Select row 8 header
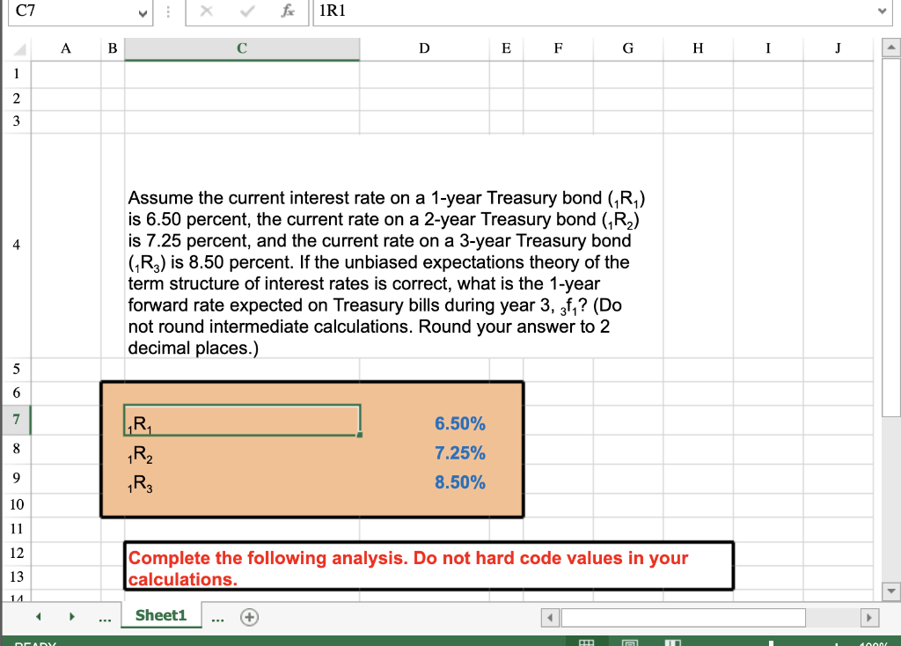The height and width of the screenshot is (646, 901). tap(16, 449)
